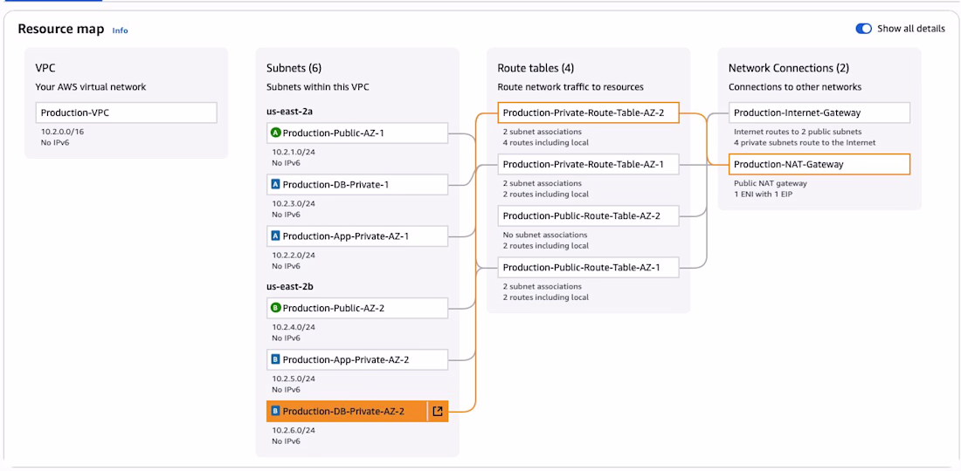Click blue B icon of Production-DB-Private-AZ-2
The image size is (961, 471).
point(276,412)
